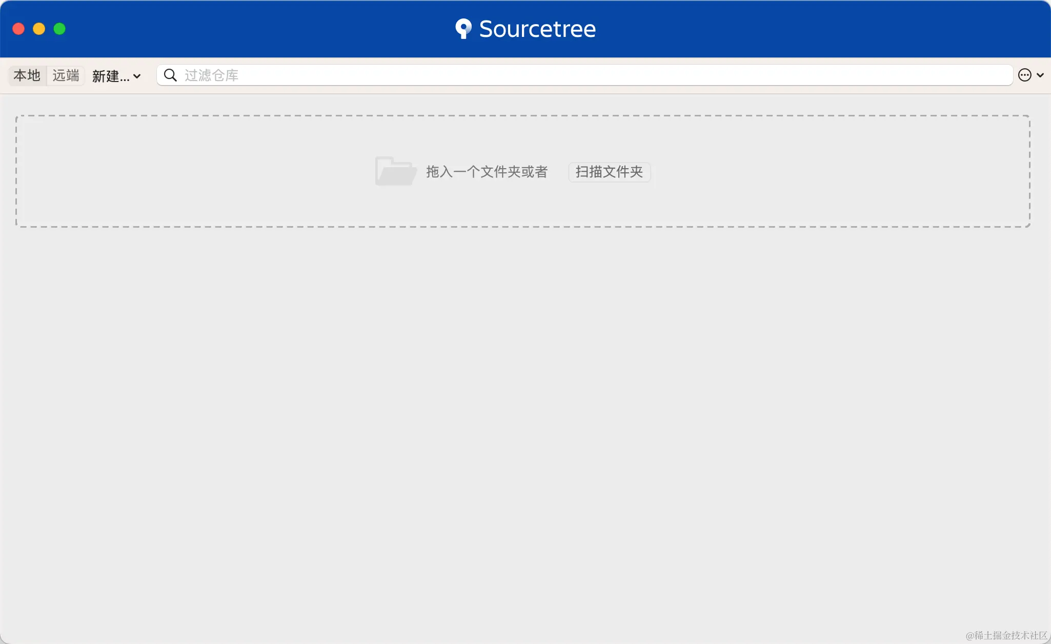Viewport: 1051px width, 644px height.
Task: Click the Sourcetree logo icon in title bar
Action: pos(463,29)
